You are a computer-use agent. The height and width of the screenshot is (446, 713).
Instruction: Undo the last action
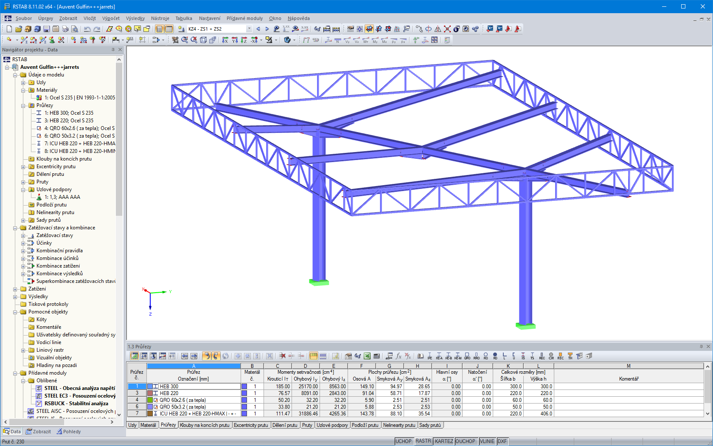click(x=87, y=29)
